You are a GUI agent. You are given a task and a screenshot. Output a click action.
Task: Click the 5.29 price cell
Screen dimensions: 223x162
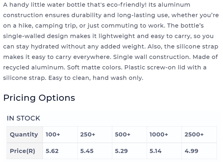pos(129,151)
